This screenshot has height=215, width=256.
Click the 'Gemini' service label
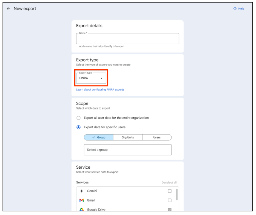point(92,191)
